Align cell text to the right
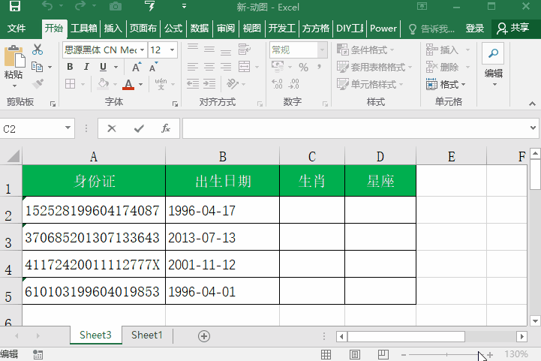The width and height of the screenshot is (541, 361). tap(226, 67)
